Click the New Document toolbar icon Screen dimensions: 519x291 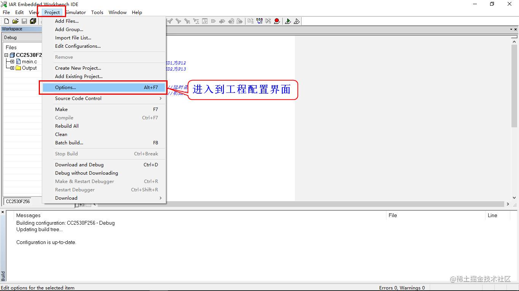pos(6,21)
